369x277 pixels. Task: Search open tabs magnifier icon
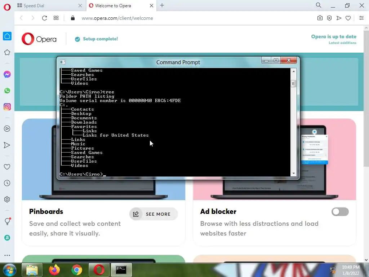(319, 5)
